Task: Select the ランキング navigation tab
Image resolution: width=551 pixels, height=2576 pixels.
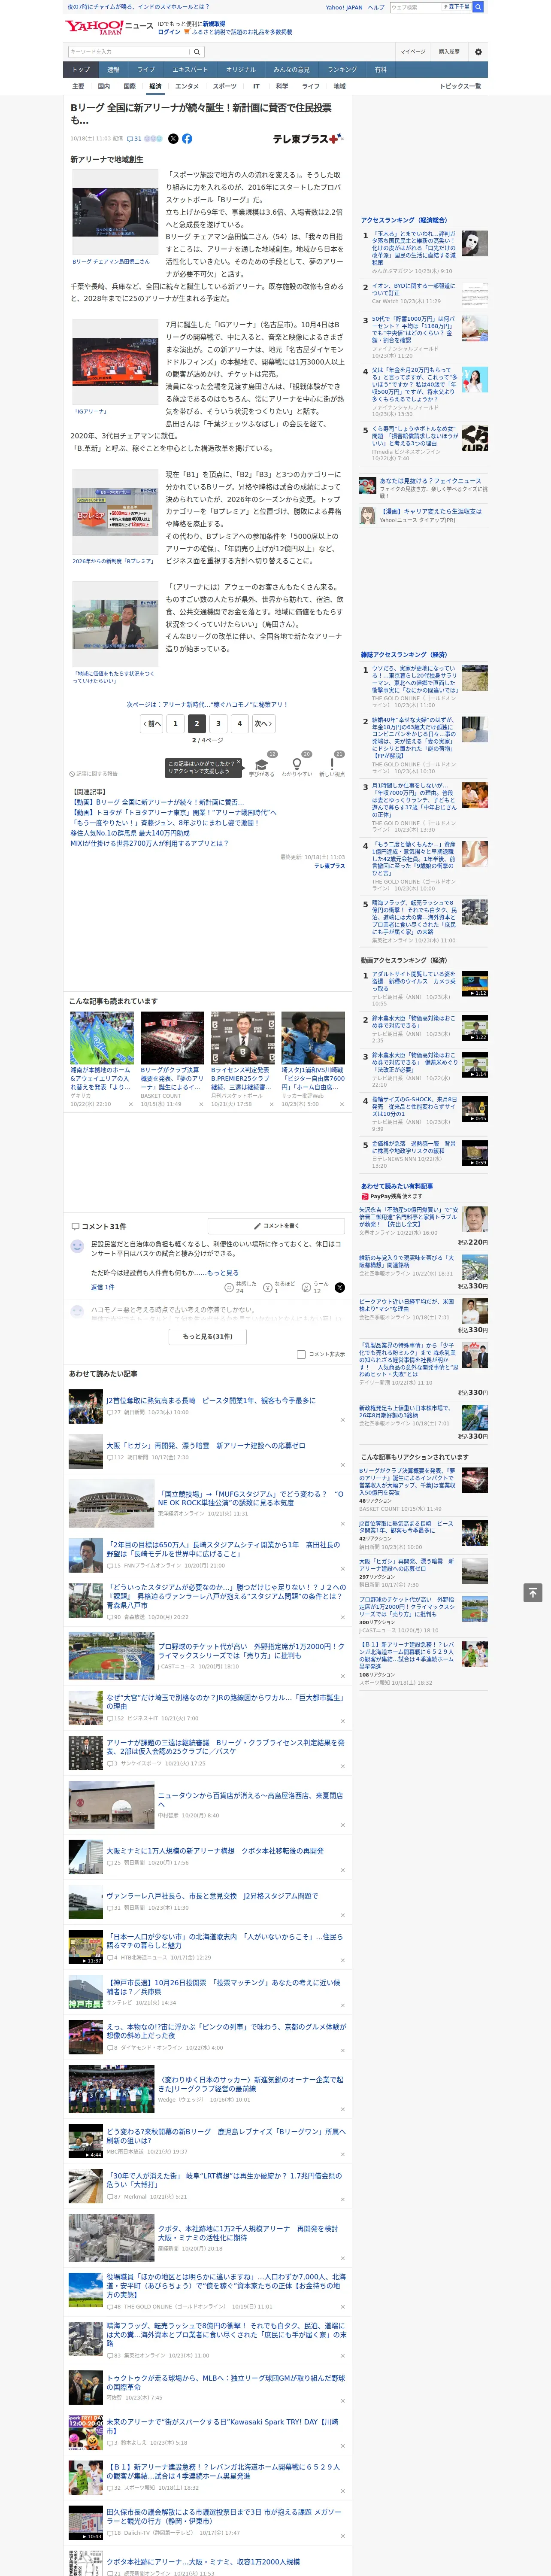Action: point(342,69)
